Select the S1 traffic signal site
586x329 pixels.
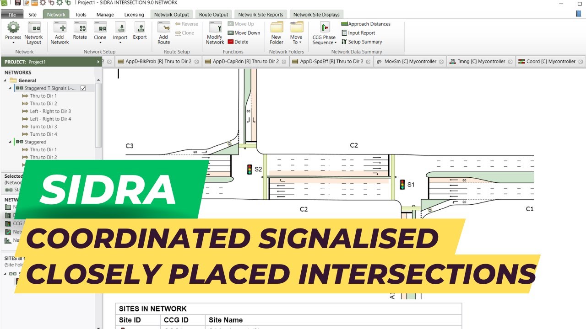coord(402,185)
